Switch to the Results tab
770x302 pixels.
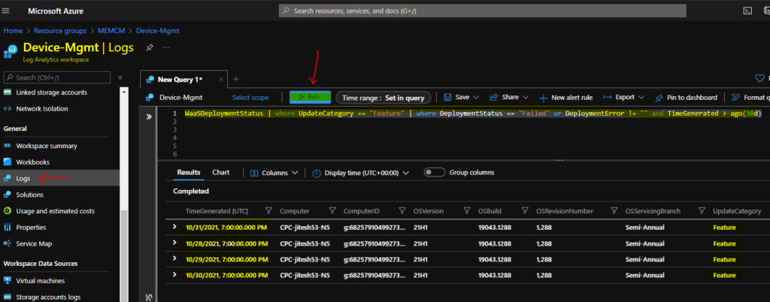[189, 173]
